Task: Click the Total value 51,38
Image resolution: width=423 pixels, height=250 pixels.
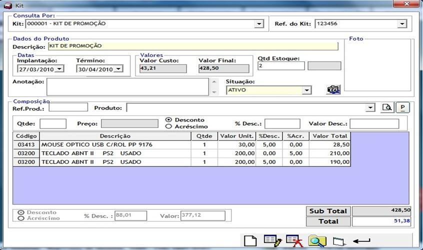Action: 381,221
